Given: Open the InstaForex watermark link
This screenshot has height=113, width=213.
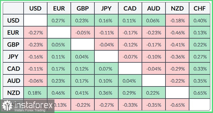Looking at the screenshot, I should (27, 106).
